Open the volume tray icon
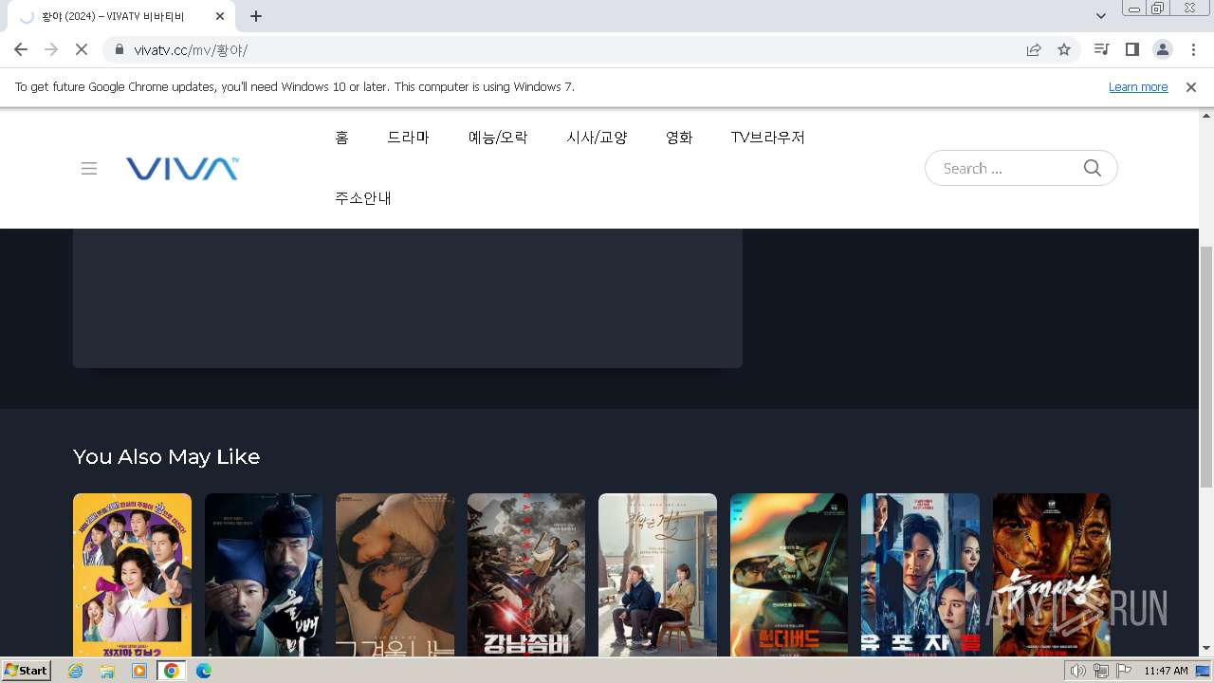 1078,671
